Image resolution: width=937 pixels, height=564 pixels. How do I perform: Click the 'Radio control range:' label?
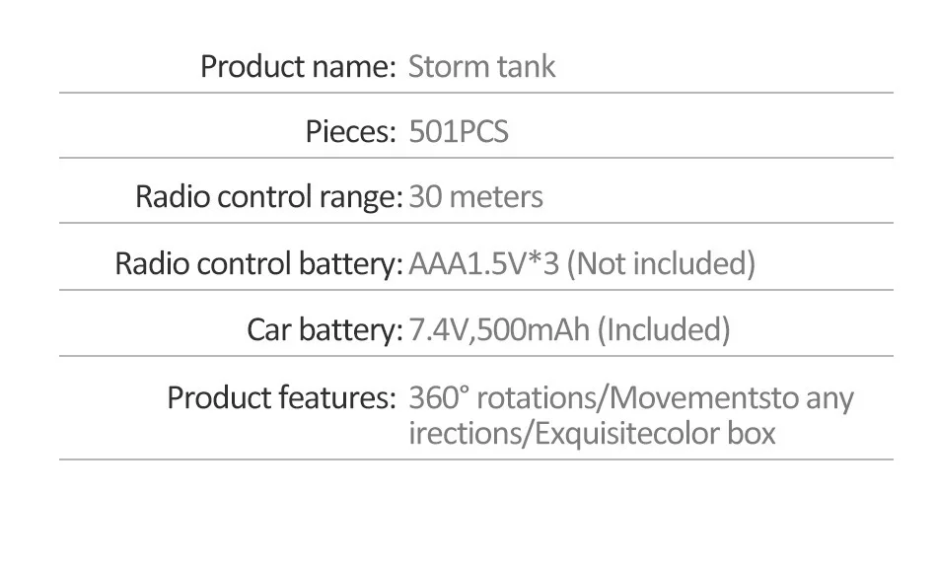tap(269, 197)
